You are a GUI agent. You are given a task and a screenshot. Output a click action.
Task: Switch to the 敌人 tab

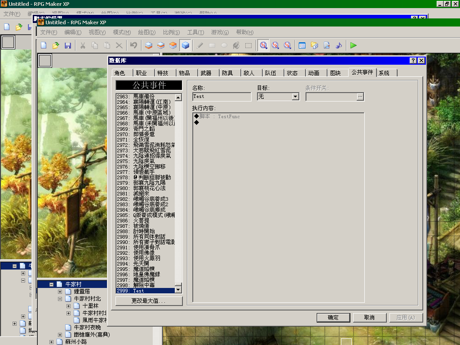[x=249, y=73]
